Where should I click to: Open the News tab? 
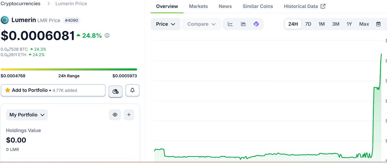(x=225, y=6)
